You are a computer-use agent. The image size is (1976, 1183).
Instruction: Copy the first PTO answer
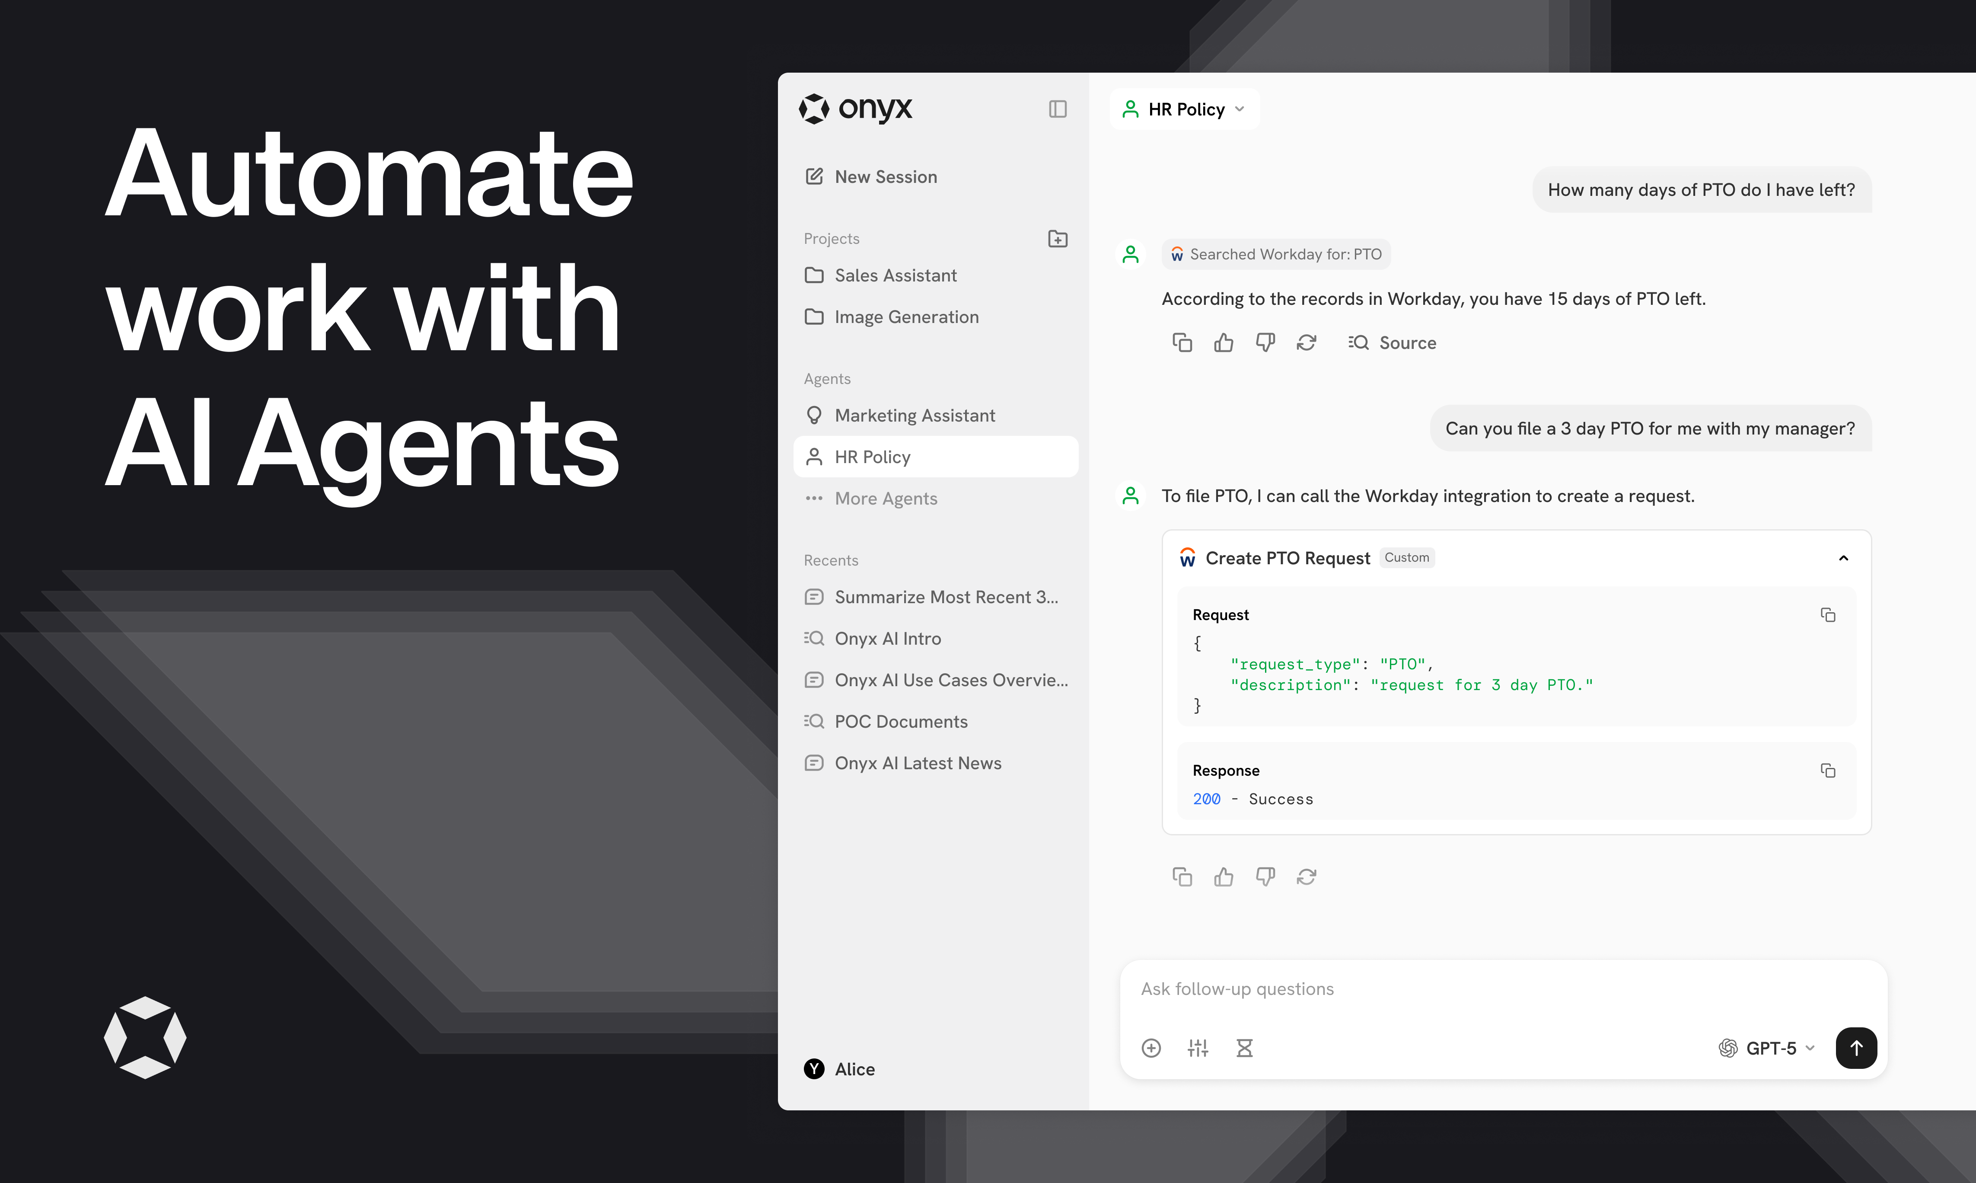pyautogui.click(x=1182, y=343)
